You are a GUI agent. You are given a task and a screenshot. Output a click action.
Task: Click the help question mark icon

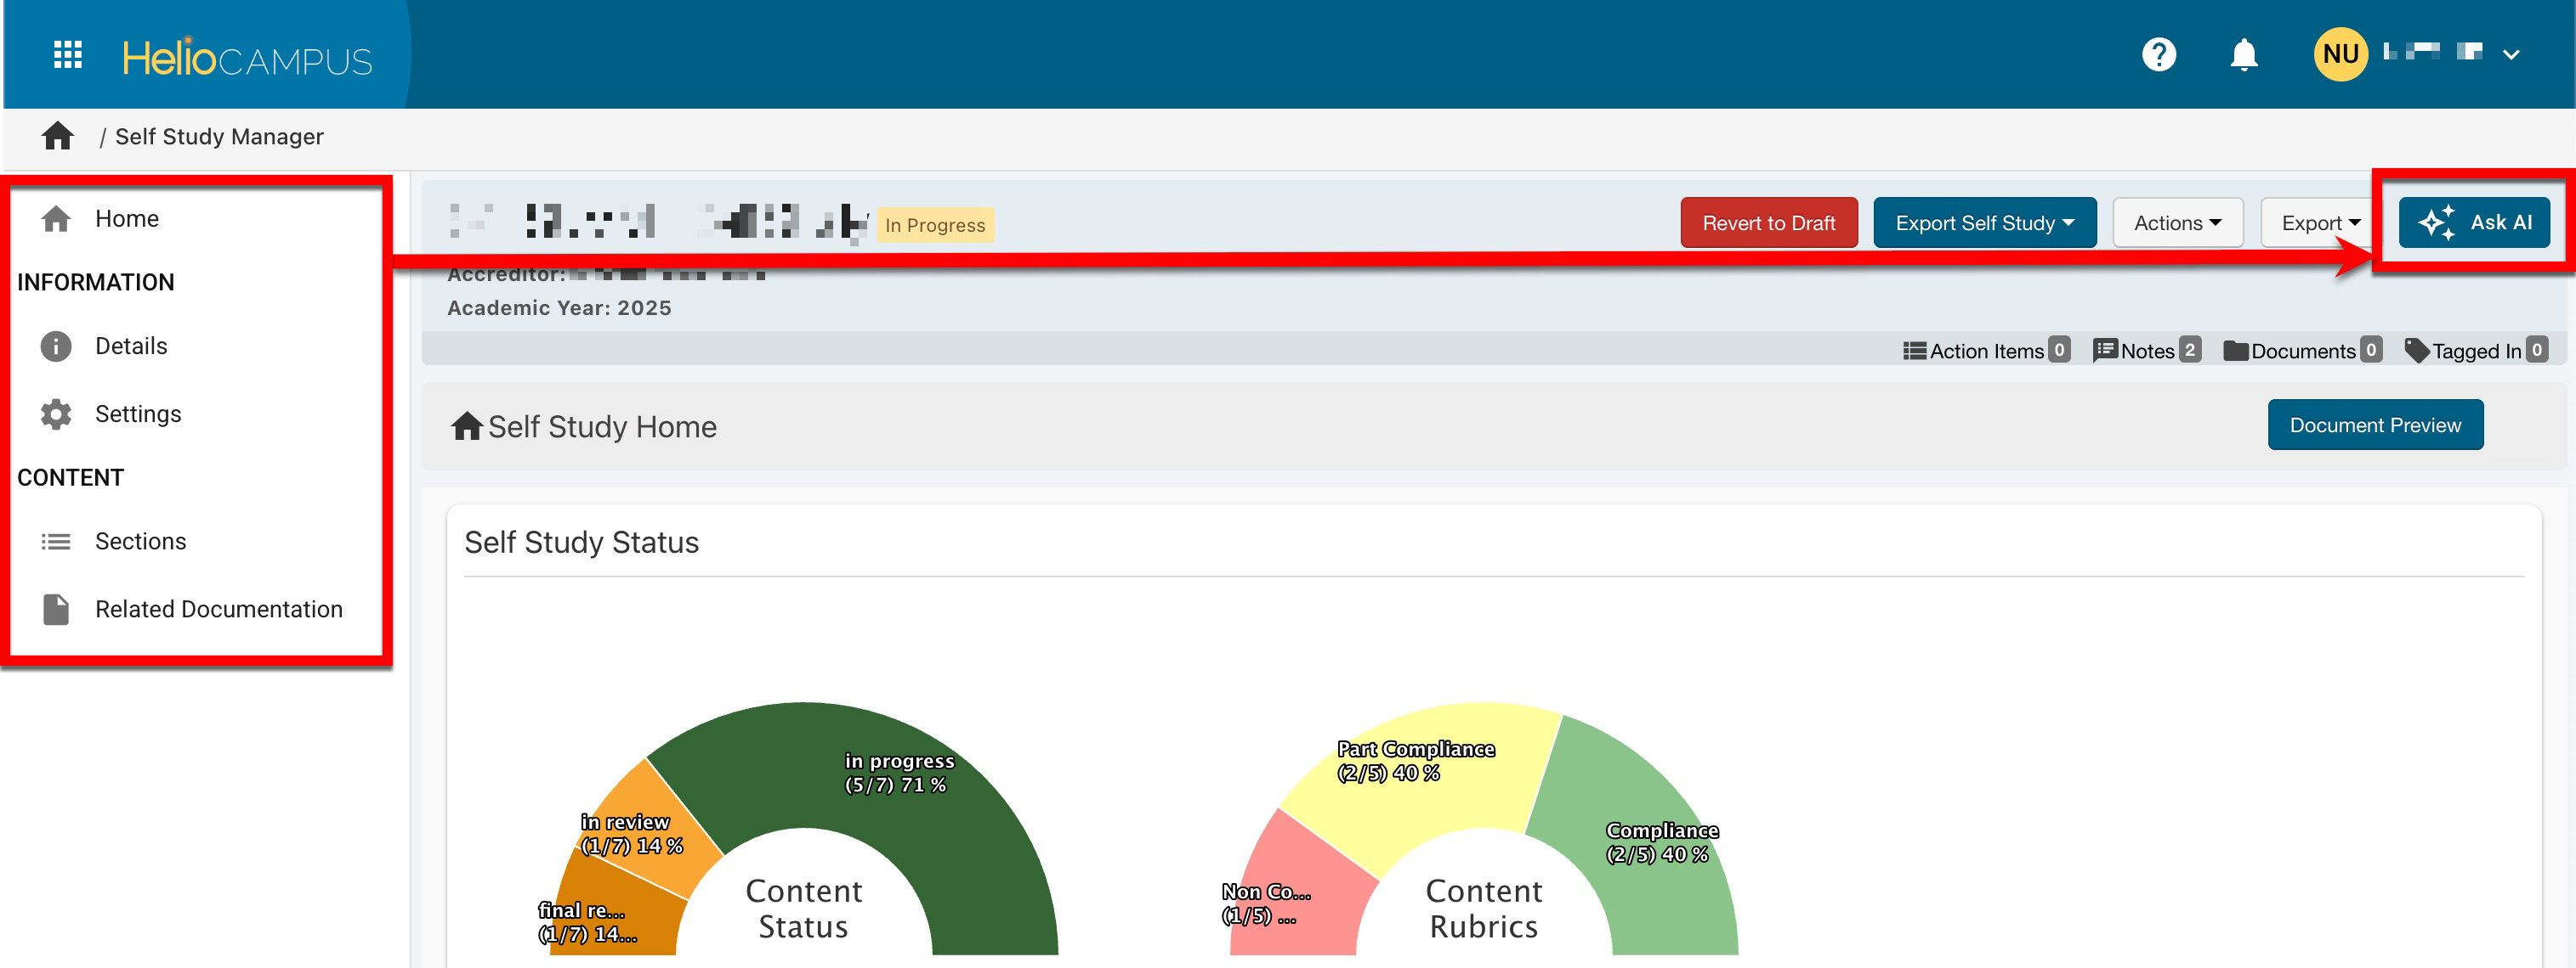click(2158, 54)
